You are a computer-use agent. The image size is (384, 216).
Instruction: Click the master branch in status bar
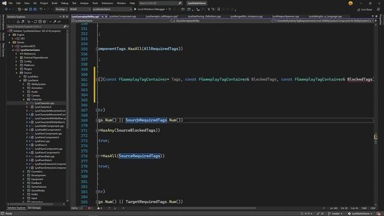click(x=335, y=214)
